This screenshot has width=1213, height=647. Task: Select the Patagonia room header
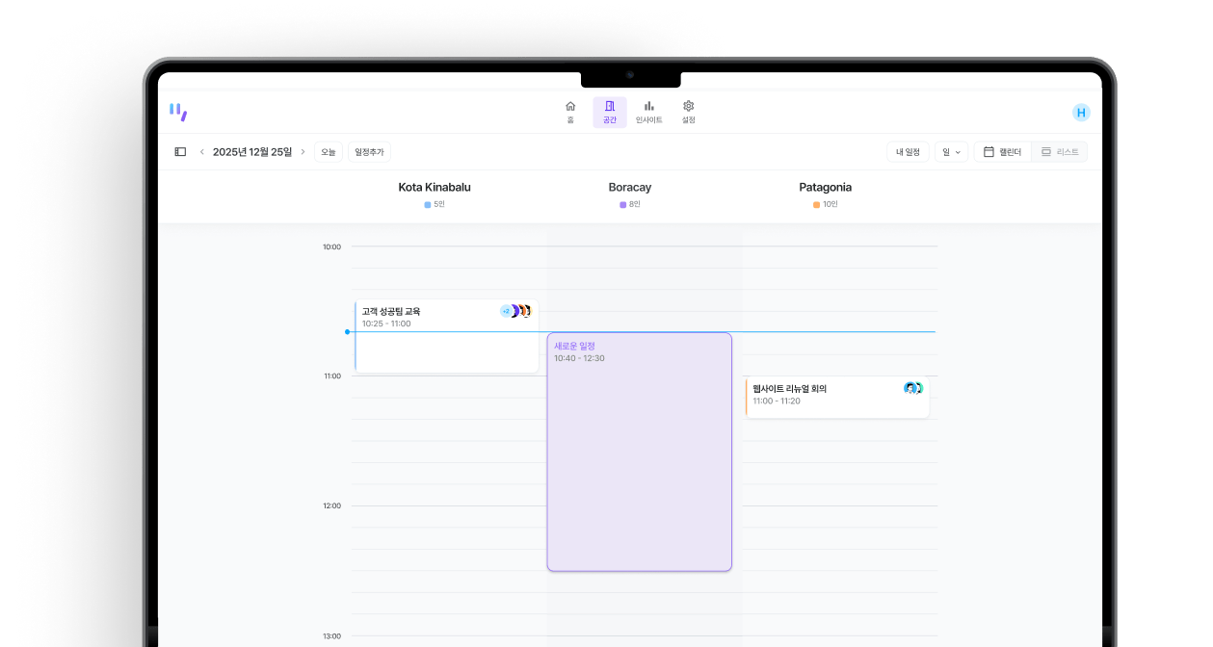pyautogui.click(x=825, y=188)
